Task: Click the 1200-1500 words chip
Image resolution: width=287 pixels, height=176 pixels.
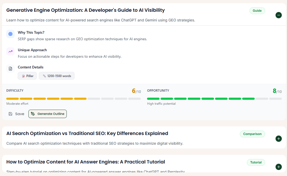Action: [57, 76]
